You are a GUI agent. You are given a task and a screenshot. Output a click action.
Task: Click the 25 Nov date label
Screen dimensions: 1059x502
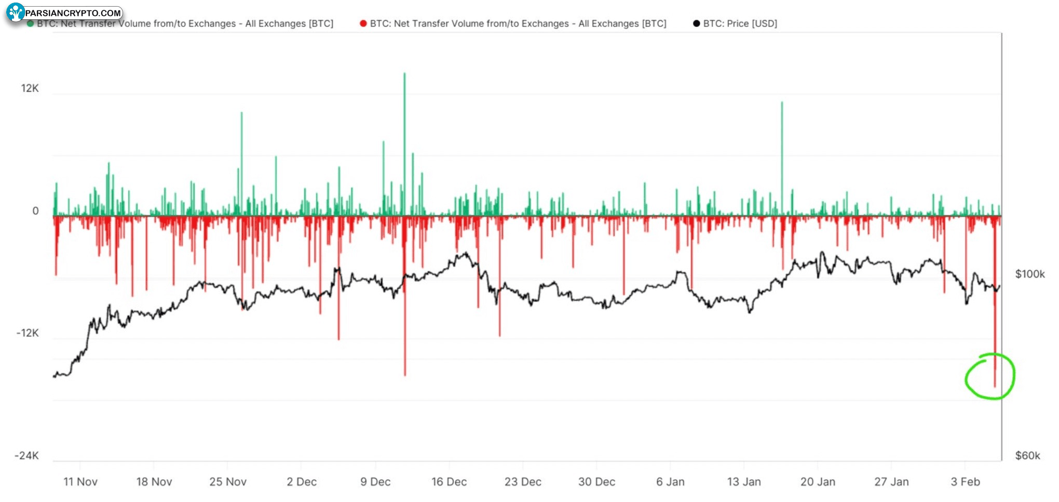pos(228,482)
